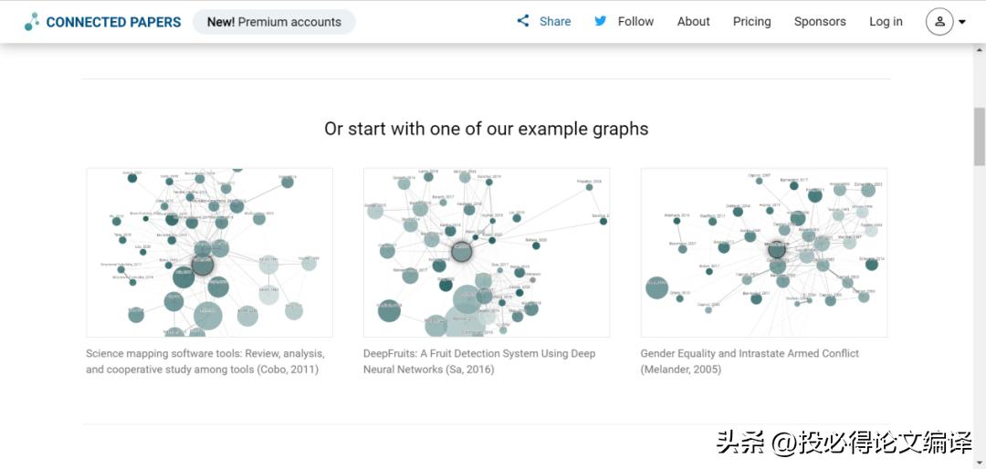Click the Science mapping software tools caption

pos(205,361)
